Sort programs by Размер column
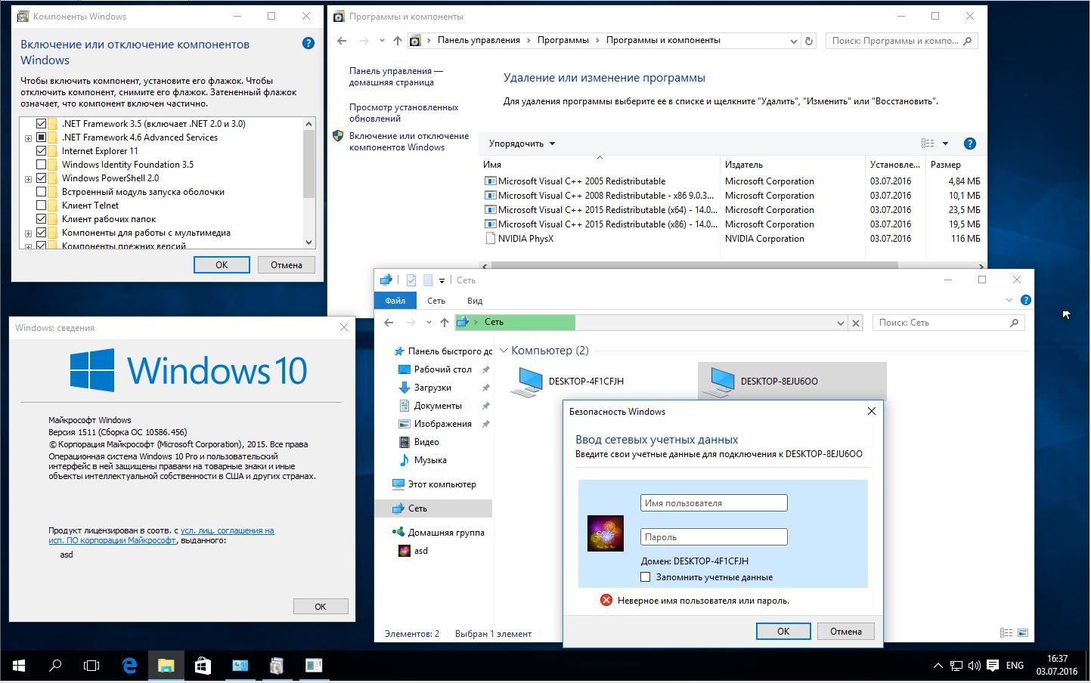Viewport: 1091px width, 683px height. click(x=956, y=165)
